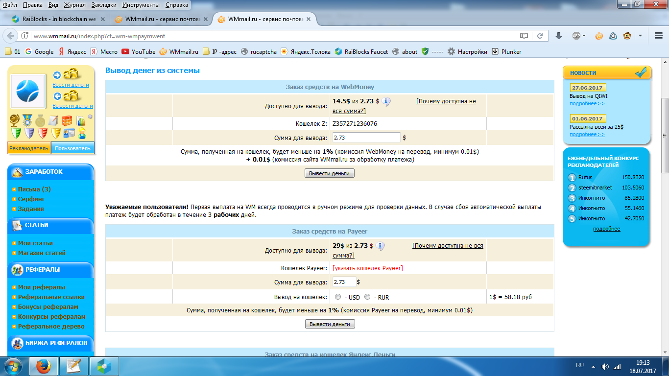Open the Правка menu
The width and height of the screenshot is (669, 376).
click(x=32, y=5)
